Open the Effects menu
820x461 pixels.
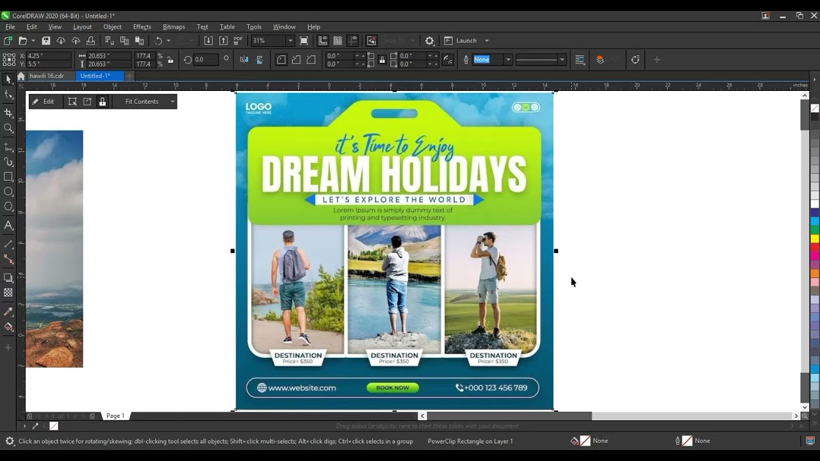[x=142, y=27]
